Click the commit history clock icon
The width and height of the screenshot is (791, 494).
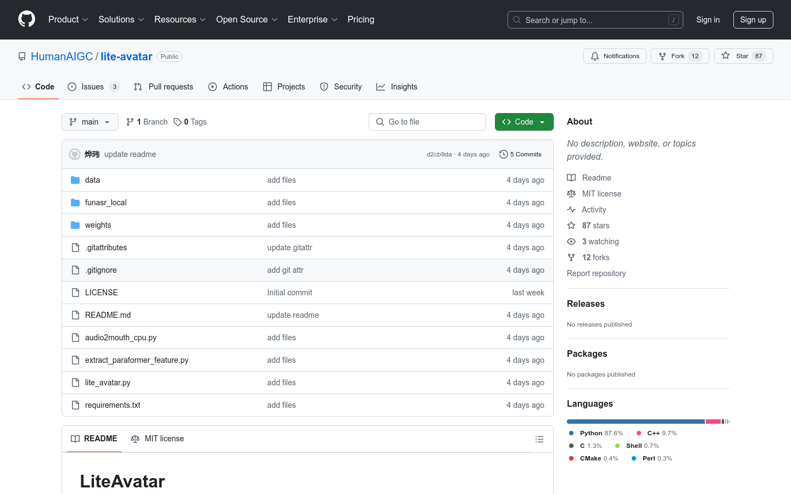pyautogui.click(x=503, y=154)
